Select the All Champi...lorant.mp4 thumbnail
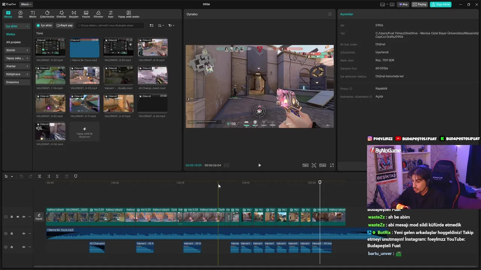 (x=153, y=76)
